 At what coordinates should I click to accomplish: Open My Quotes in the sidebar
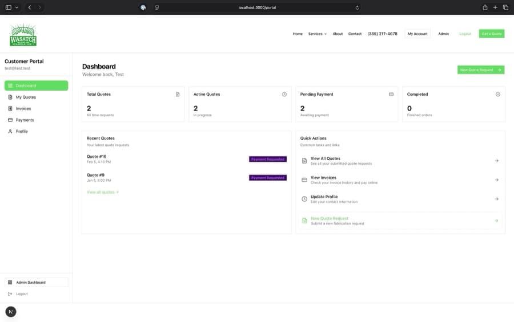(37, 97)
